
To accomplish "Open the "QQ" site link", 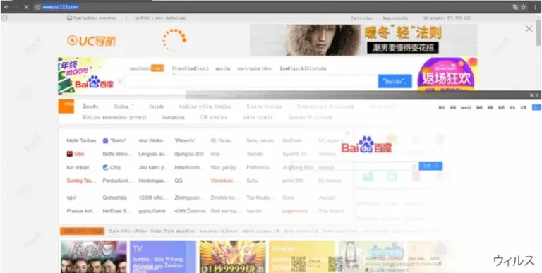I will point(179,181).
